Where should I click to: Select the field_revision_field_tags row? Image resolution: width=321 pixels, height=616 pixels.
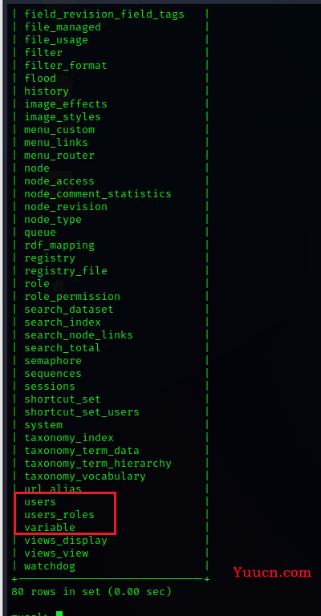[x=104, y=14]
